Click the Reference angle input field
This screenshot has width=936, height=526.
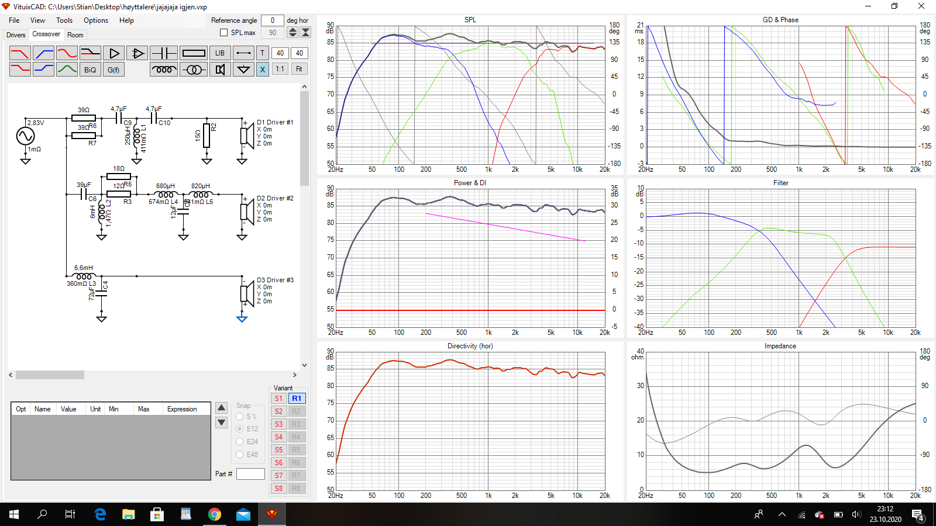272,20
